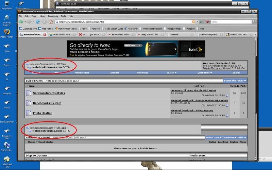
Task: Select the Temporary Files desktop shortcut
Action: pyautogui.click(x=7, y=134)
